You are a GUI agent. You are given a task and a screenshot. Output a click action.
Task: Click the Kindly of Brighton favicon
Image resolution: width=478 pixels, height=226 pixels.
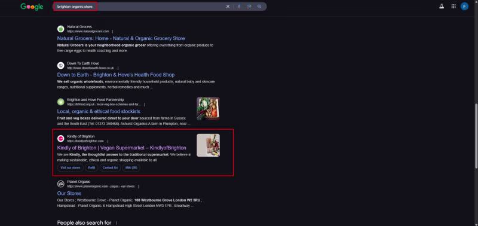click(61, 139)
